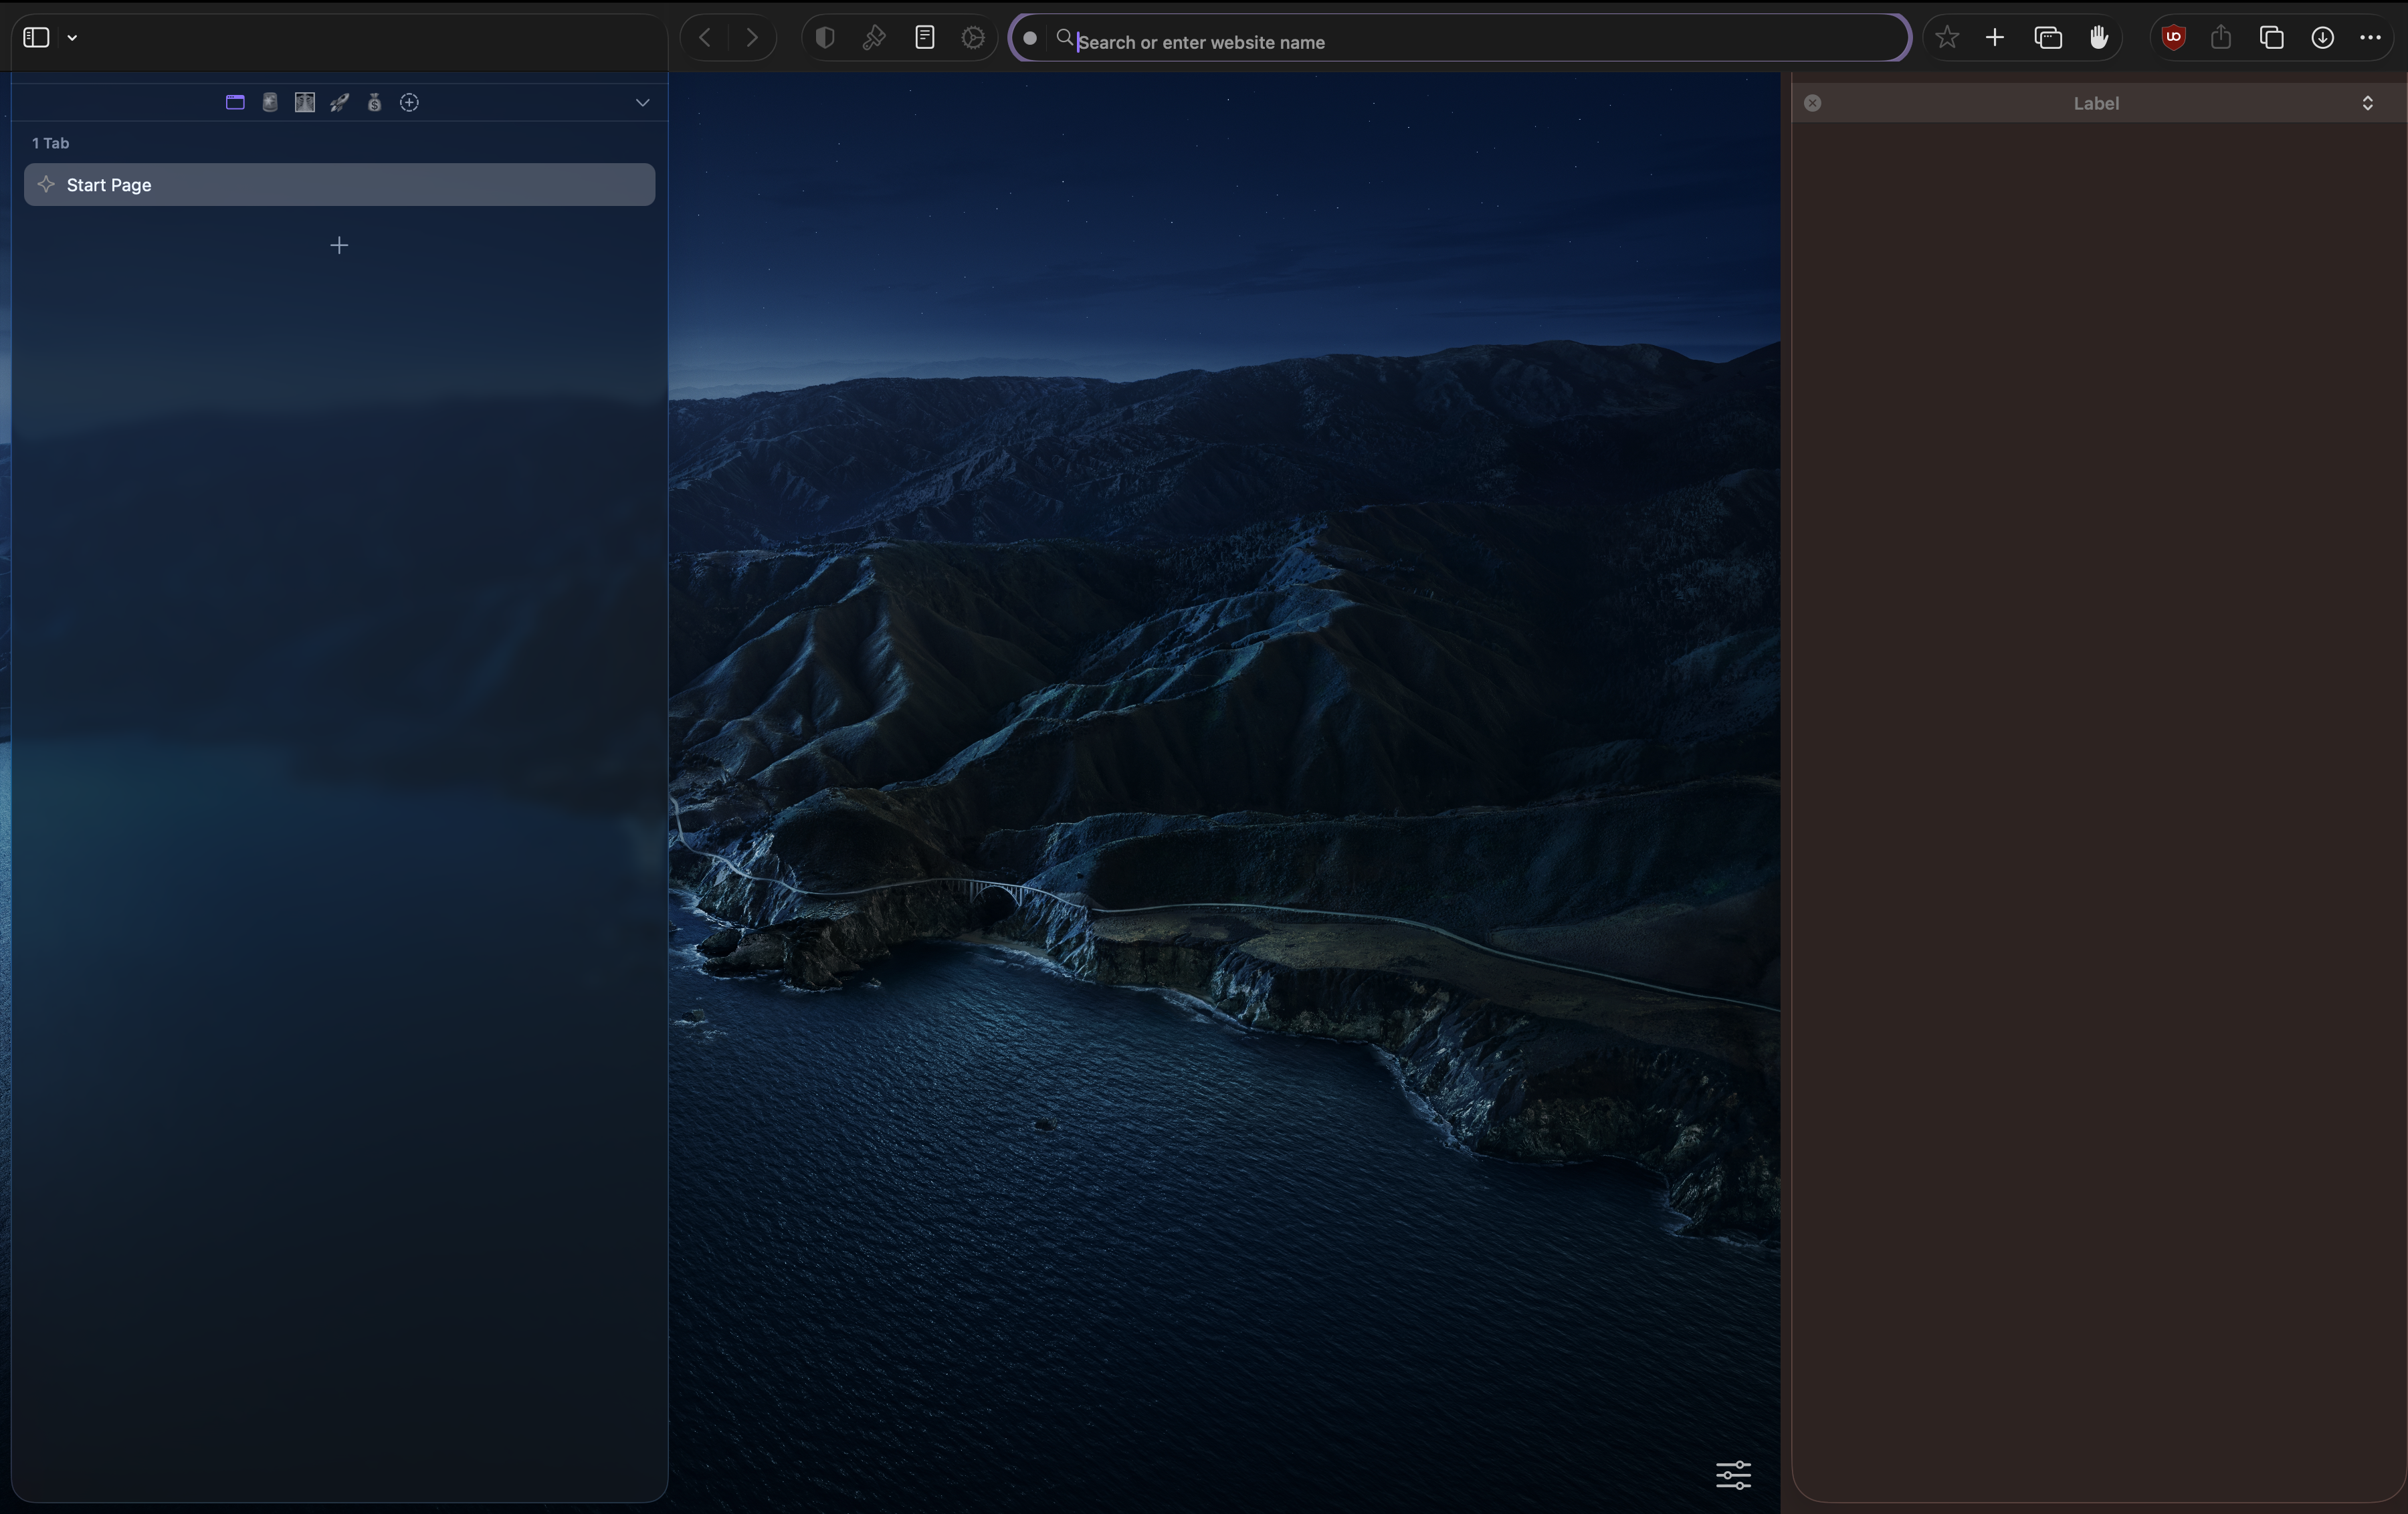Screen dimensions: 2408x1514
Task: Toggle Reader view document icon
Action: pyautogui.click(x=925, y=38)
